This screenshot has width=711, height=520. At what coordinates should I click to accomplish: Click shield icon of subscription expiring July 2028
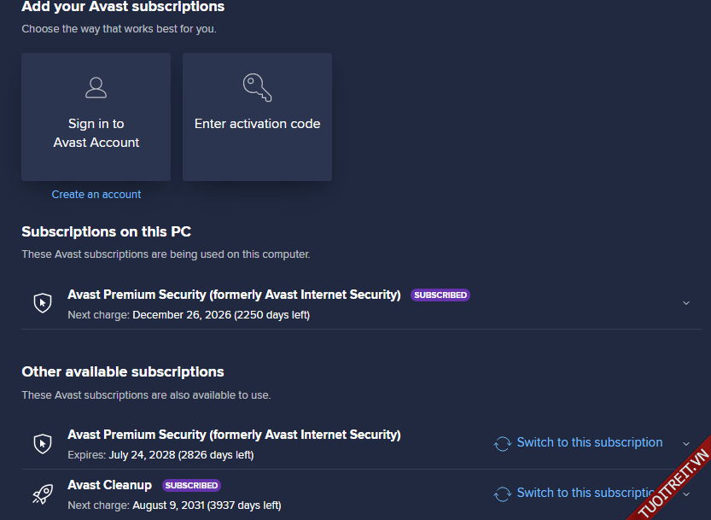(43, 443)
